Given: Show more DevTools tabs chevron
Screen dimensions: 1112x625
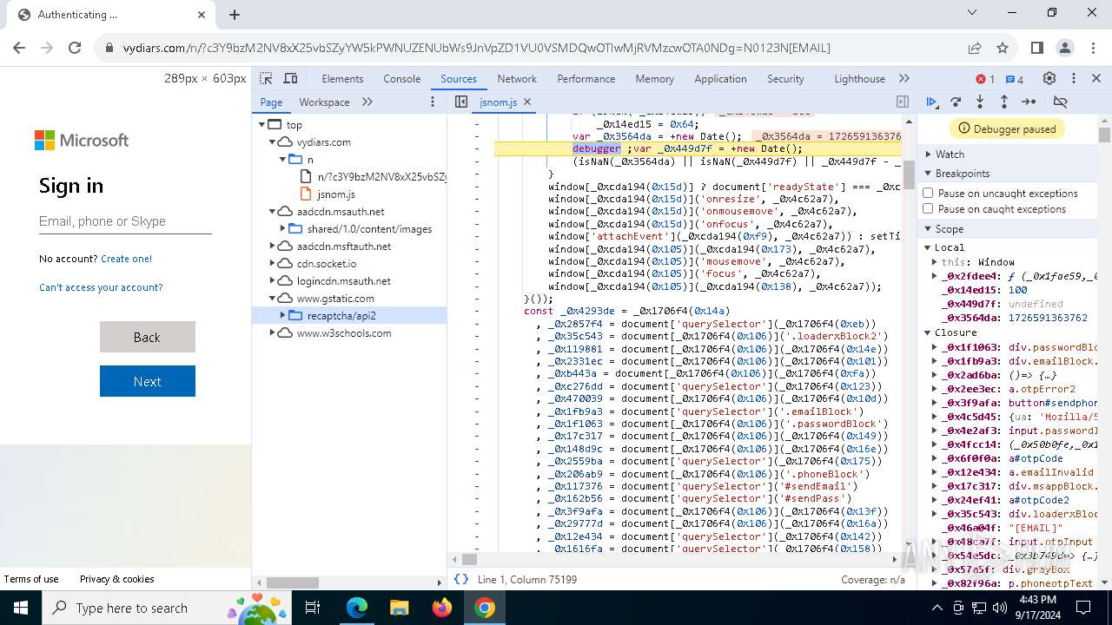Looking at the screenshot, I should pos(904,78).
